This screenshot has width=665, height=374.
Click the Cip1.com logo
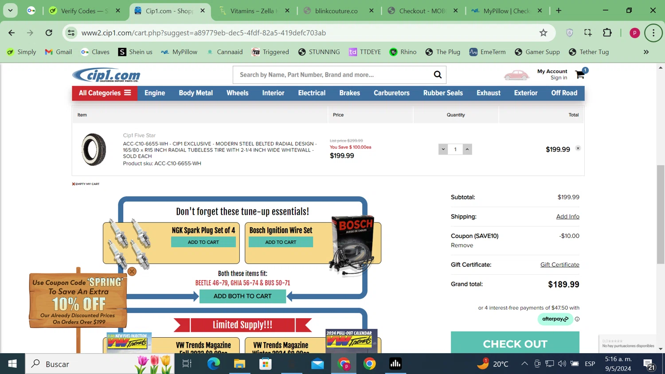coord(106,75)
